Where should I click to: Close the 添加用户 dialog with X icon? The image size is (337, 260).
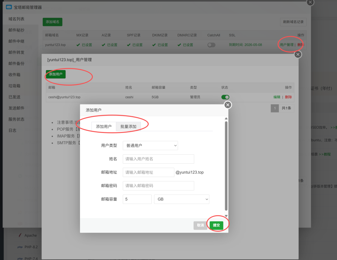click(x=228, y=105)
